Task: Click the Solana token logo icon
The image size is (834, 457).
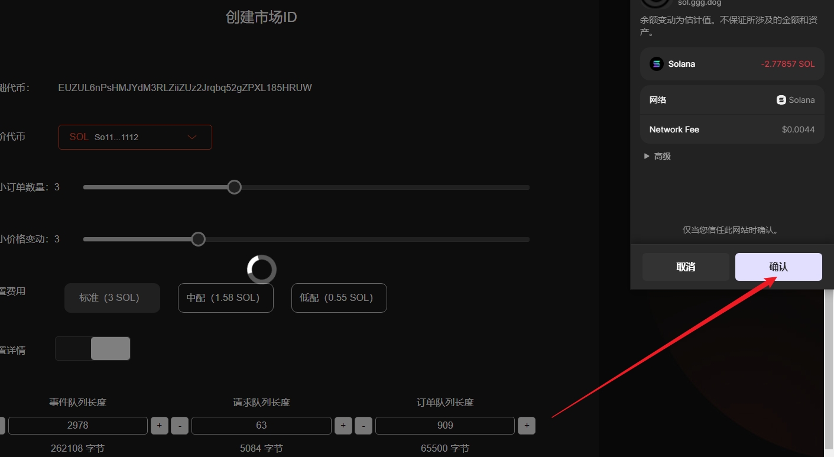Action: (x=656, y=64)
